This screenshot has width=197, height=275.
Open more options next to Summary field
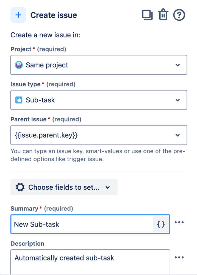click(x=179, y=222)
